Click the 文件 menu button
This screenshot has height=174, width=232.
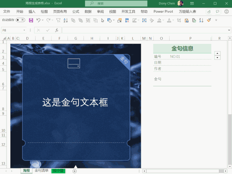pos(7,12)
